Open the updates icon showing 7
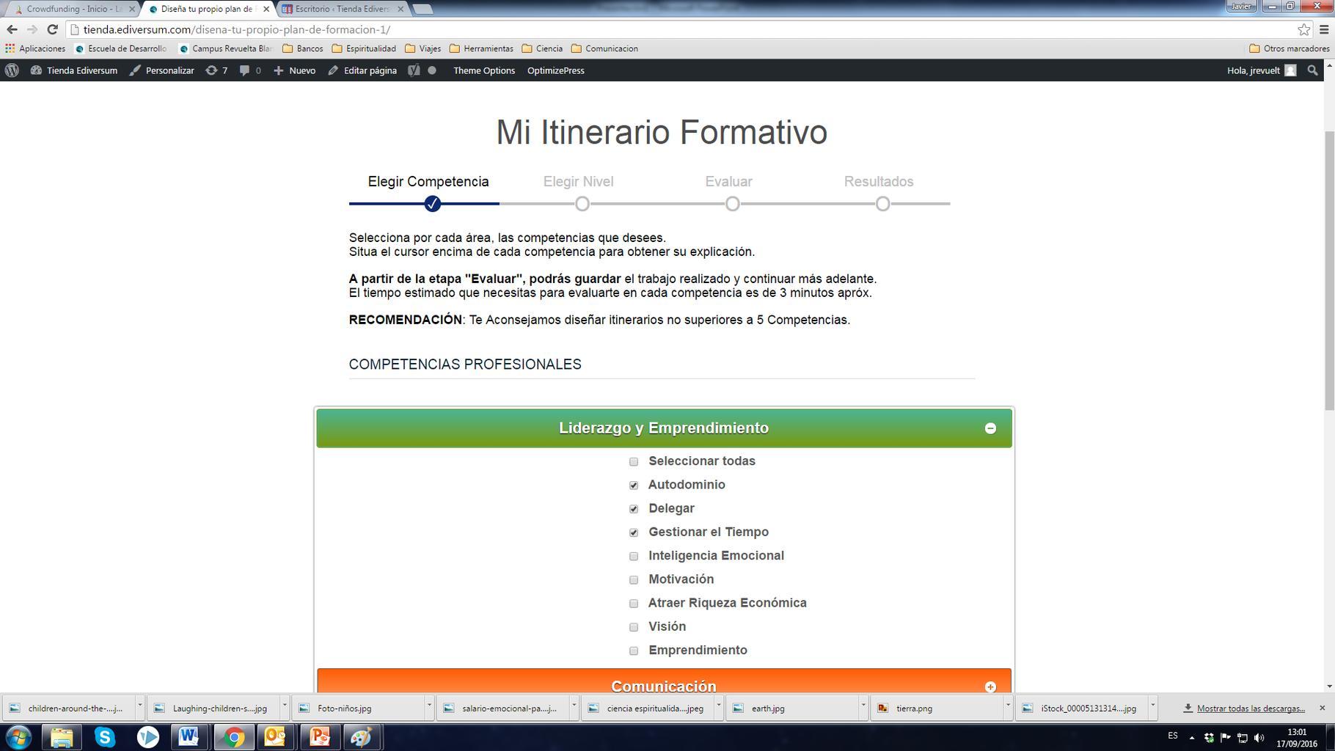Screen dimensions: 1335x751 (x=216, y=70)
